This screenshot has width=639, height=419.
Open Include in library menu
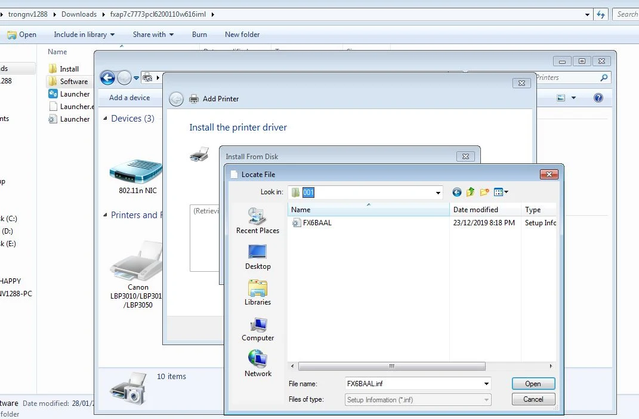[84, 35]
